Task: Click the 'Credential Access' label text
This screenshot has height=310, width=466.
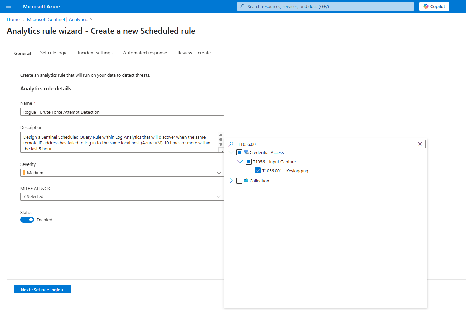Action: pyautogui.click(x=267, y=152)
